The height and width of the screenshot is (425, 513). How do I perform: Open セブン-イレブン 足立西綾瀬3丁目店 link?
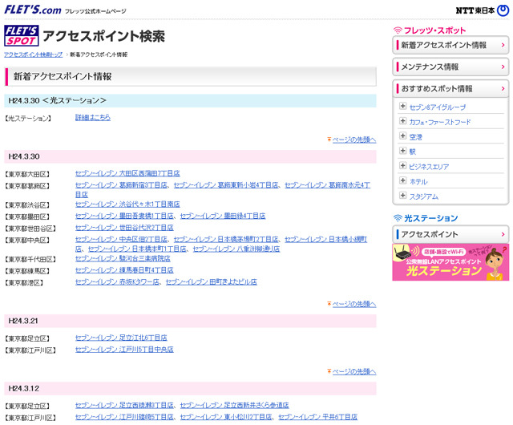pos(124,406)
